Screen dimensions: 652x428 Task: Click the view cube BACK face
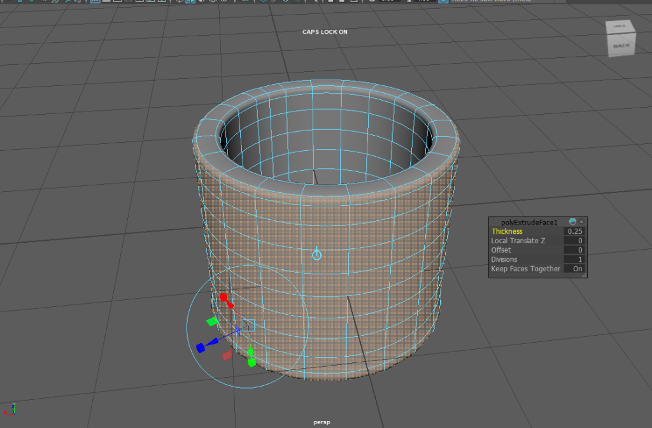coord(621,45)
